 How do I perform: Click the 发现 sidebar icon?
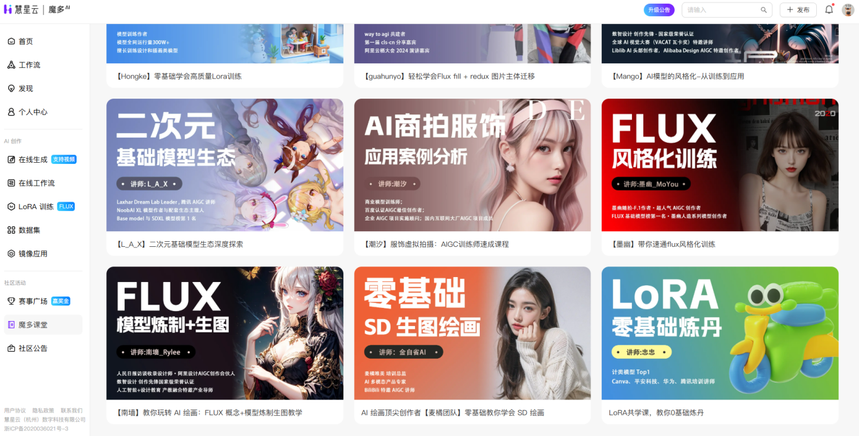coord(11,89)
